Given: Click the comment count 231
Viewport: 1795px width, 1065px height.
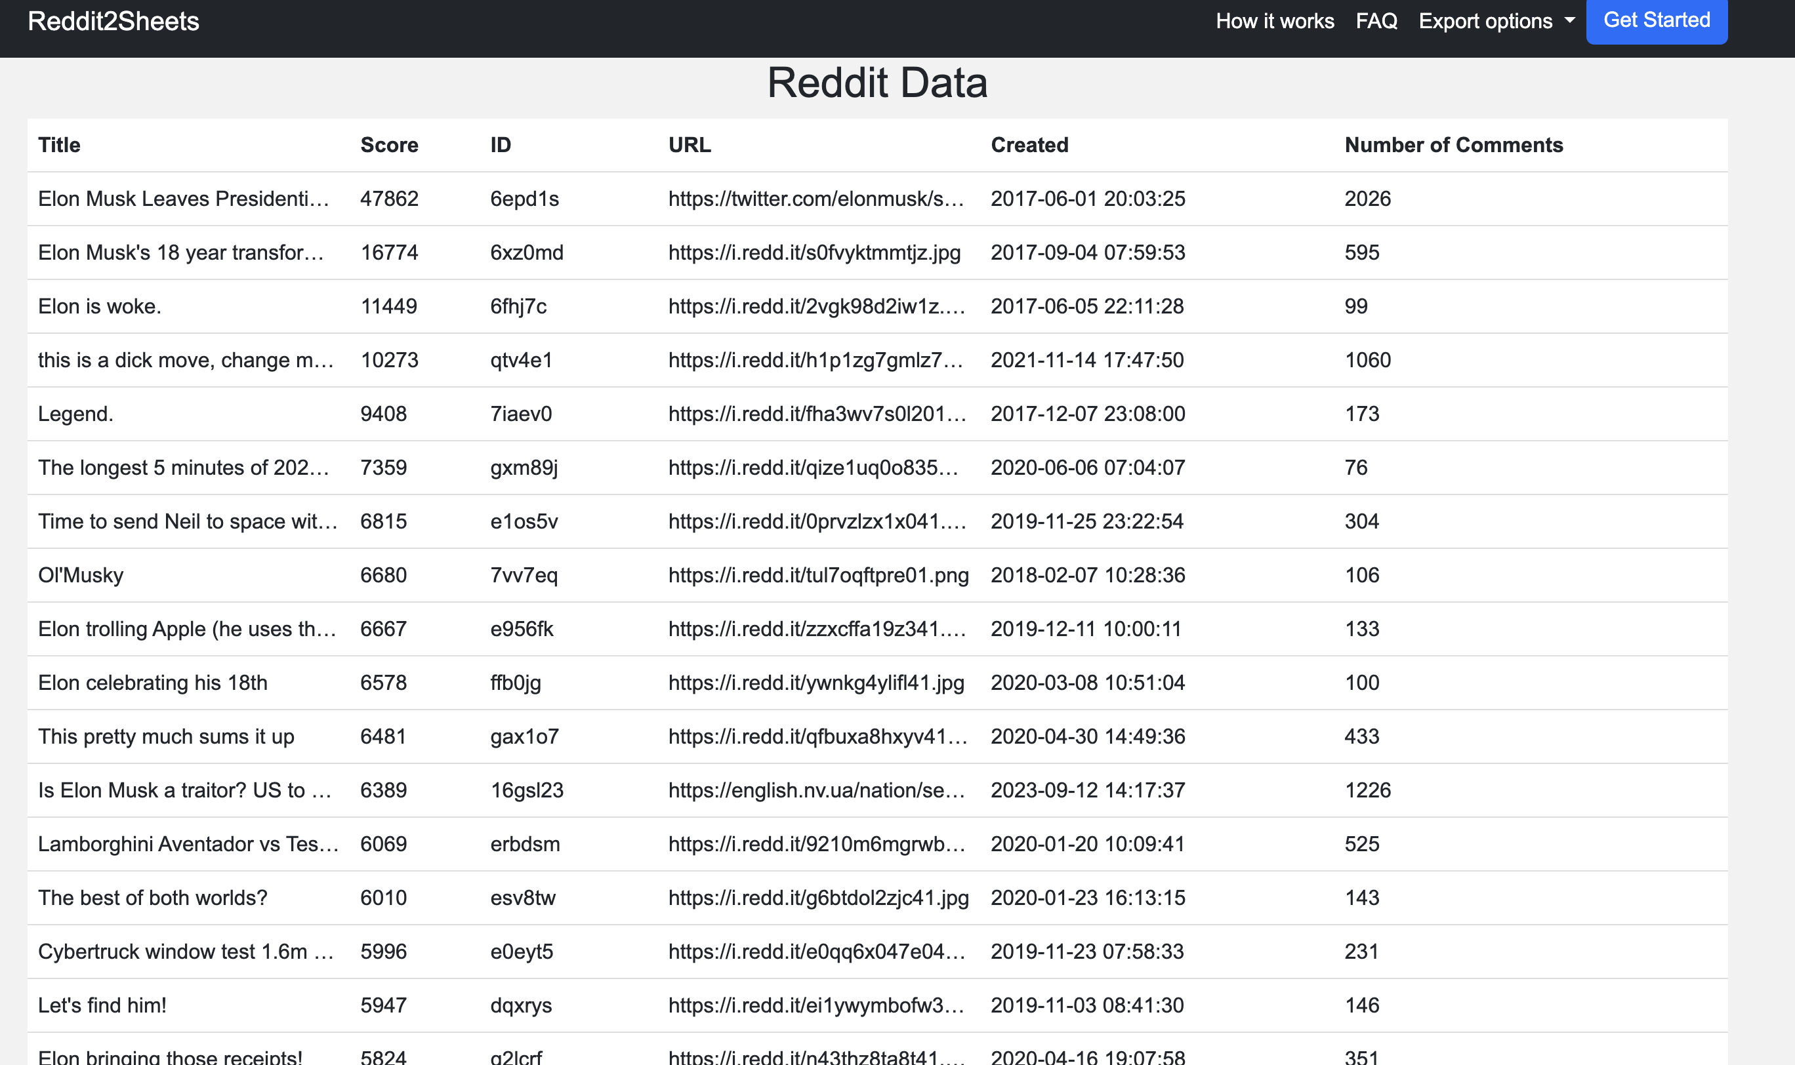Looking at the screenshot, I should (x=1361, y=952).
